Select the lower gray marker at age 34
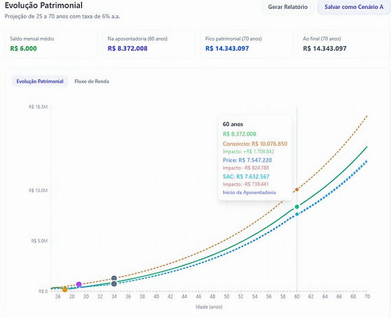 point(114,284)
